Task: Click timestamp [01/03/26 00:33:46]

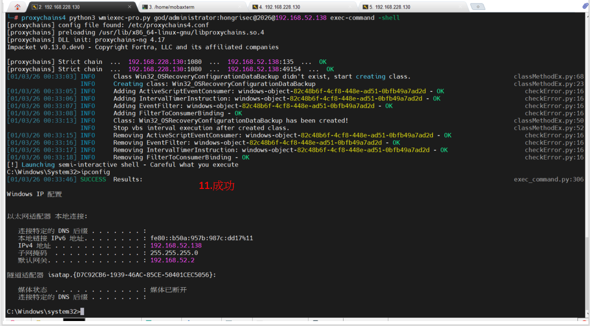Action: (42, 179)
